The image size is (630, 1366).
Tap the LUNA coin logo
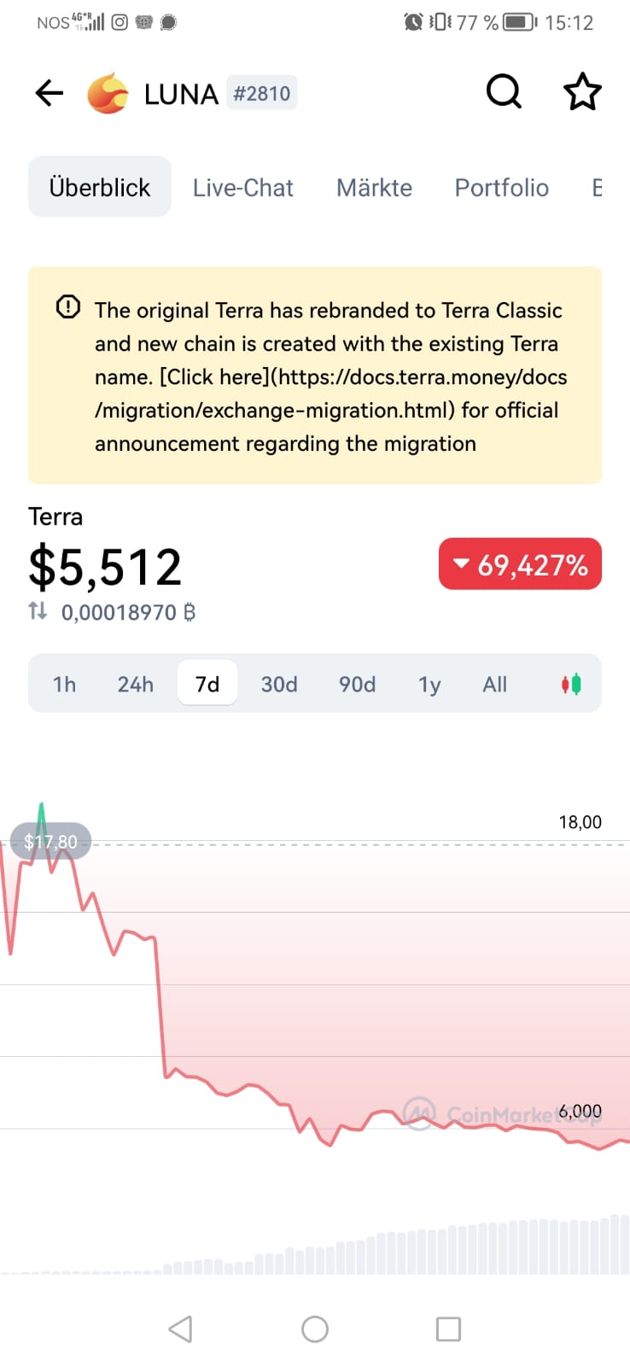tap(108, 93)
